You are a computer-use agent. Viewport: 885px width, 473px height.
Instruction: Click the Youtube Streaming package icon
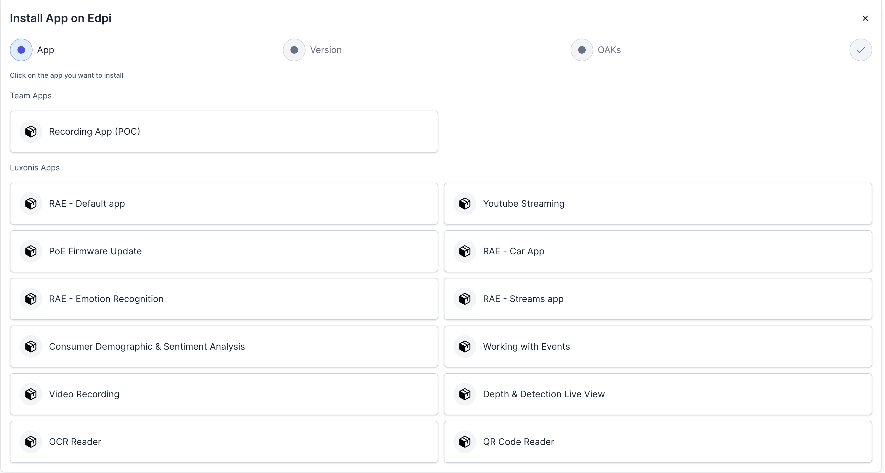pyautogui.click(x=465, y=204)
